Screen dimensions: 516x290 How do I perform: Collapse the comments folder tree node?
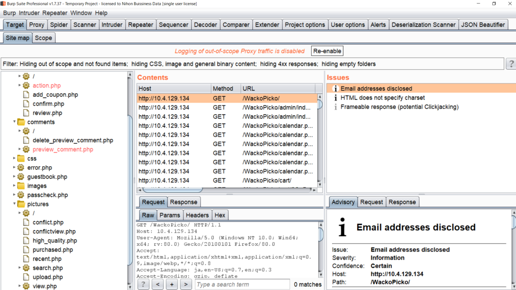pos(14,122)
